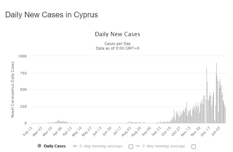Click the spike bar before Nov 13

pos(187,113)
